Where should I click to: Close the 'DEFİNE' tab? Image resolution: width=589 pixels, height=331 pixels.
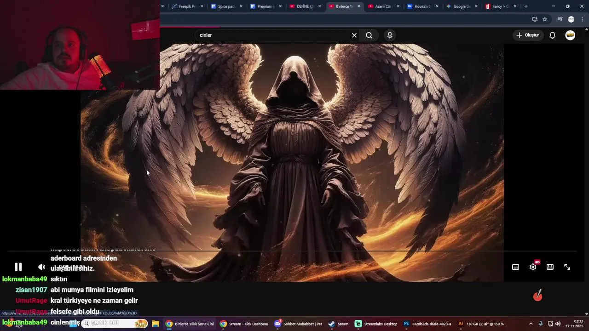pyautogui.click(x=319, y=6)
